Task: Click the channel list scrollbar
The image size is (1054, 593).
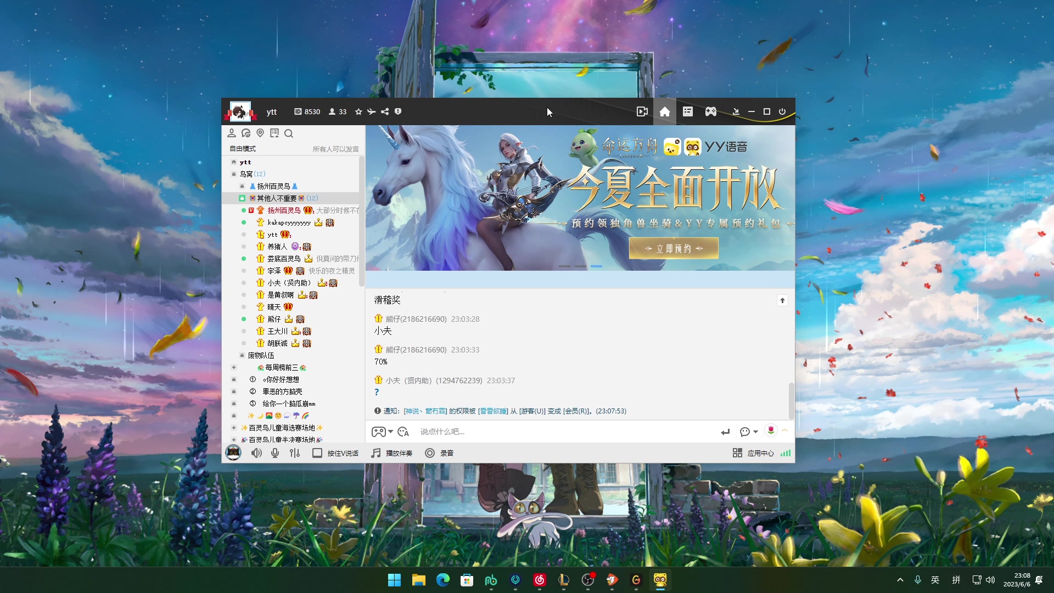Action: [361, 221]
